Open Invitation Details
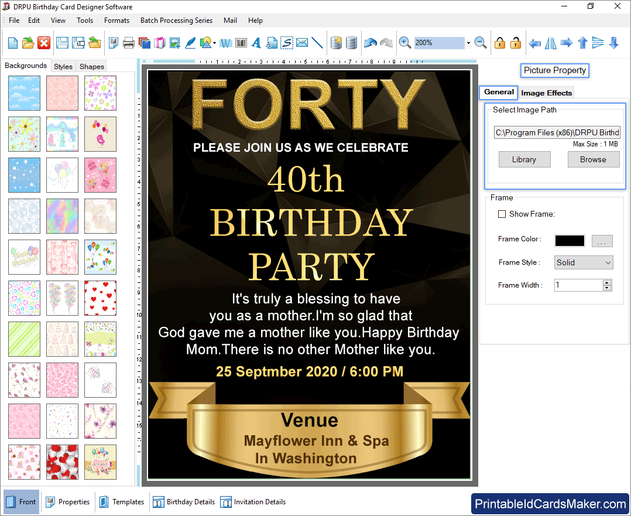Image resolution: width=631 pixels, height=516 pixels. (x=253, y=502)
